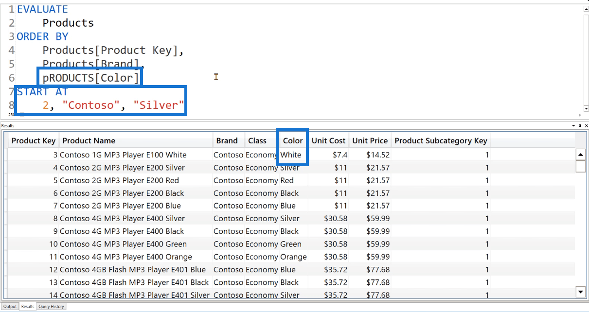The image size is (589, 312).
Task: Click the Products table name on line 2
Action: [68, 23]
